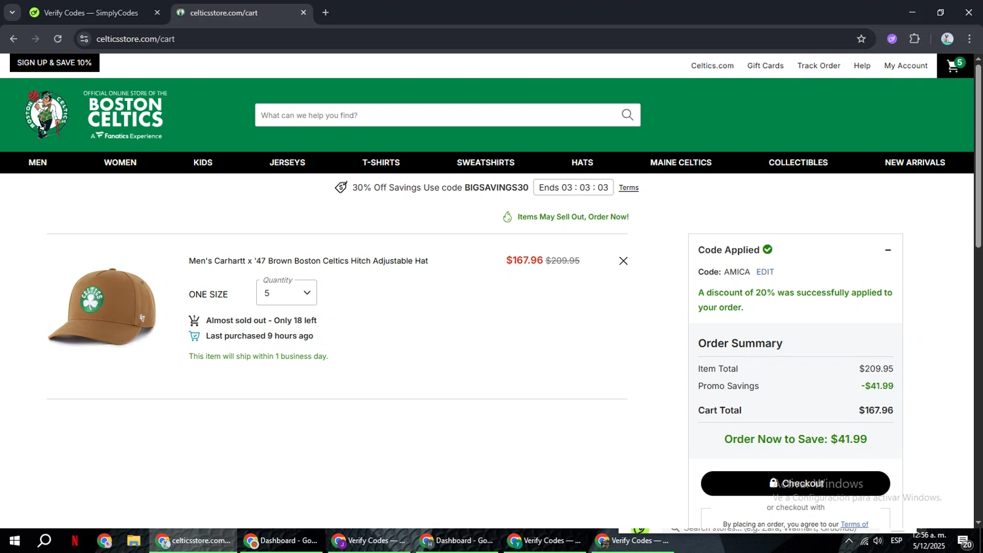983x553 pixels.
Task: Close the Verify Codes SimplyCodes tab
Action: click(x=157, y=12)
